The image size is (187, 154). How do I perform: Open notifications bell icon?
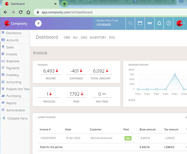(x=159, y=23)
